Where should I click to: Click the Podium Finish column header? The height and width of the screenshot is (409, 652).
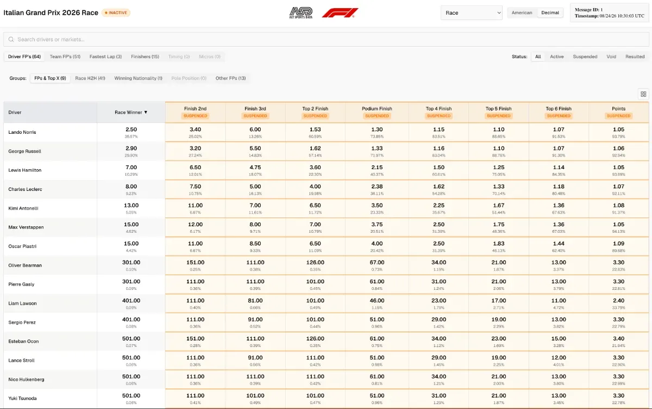(377, 112)
